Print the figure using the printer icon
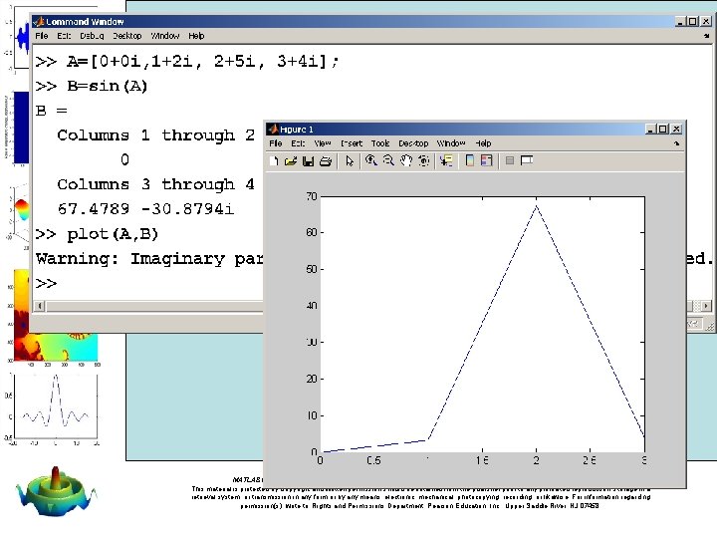Viewport: 717px width, 538px height. (325, 161)
